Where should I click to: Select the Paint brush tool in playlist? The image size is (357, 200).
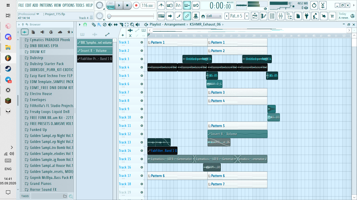click(99, 24)
